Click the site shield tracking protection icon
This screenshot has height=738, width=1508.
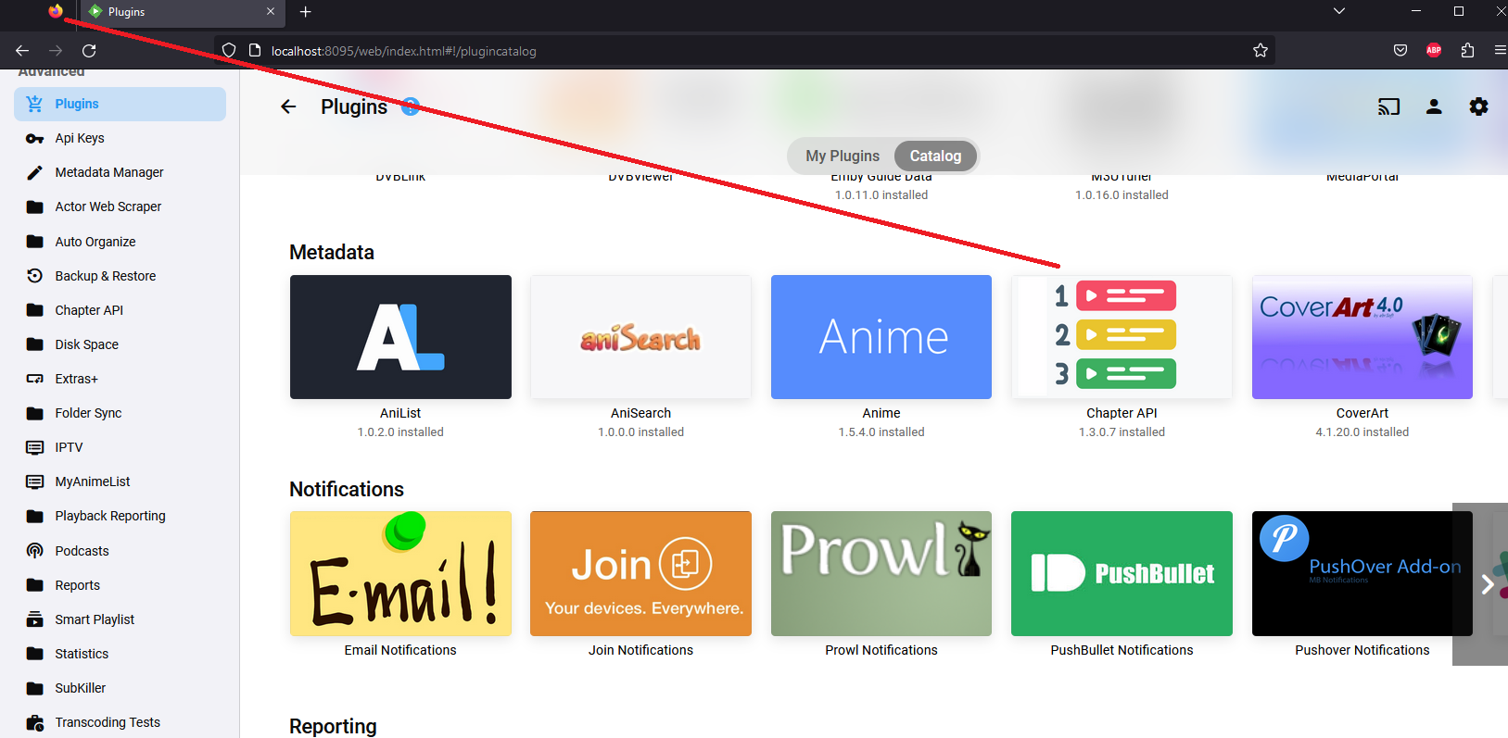coord(229,51)
